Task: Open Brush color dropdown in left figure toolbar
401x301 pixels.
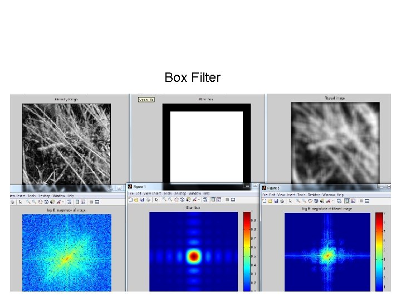Action: click(63, 202)
